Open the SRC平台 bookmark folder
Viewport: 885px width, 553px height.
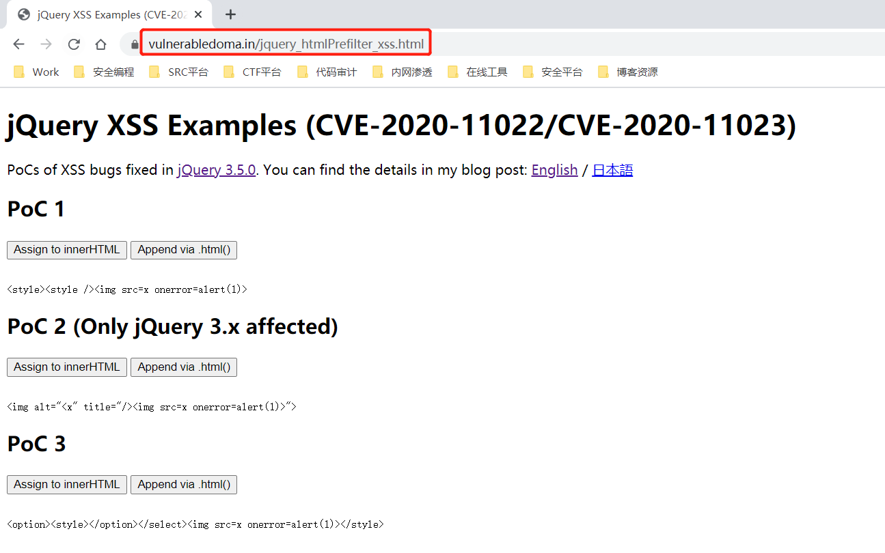[179, 72]
